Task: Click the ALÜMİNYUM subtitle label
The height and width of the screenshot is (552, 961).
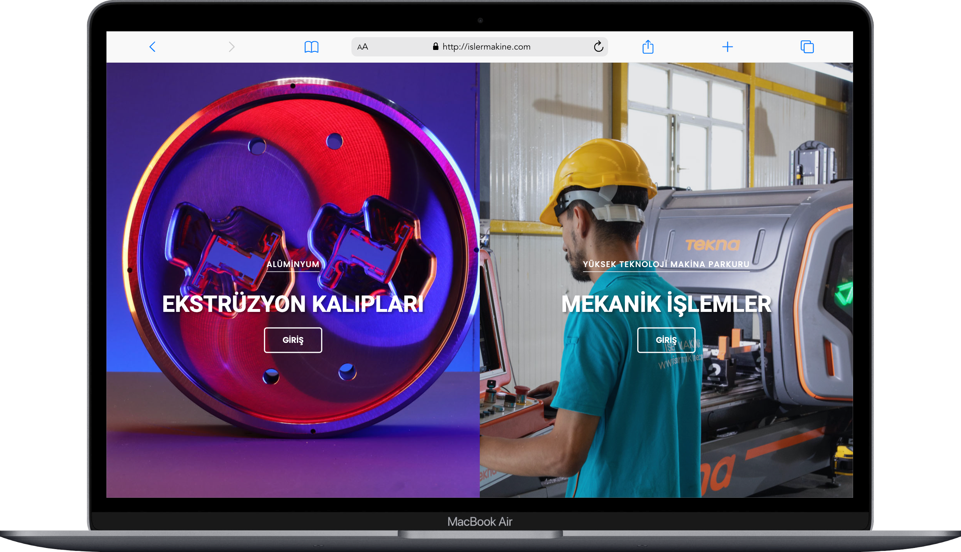Action: [x=293, y=264]
